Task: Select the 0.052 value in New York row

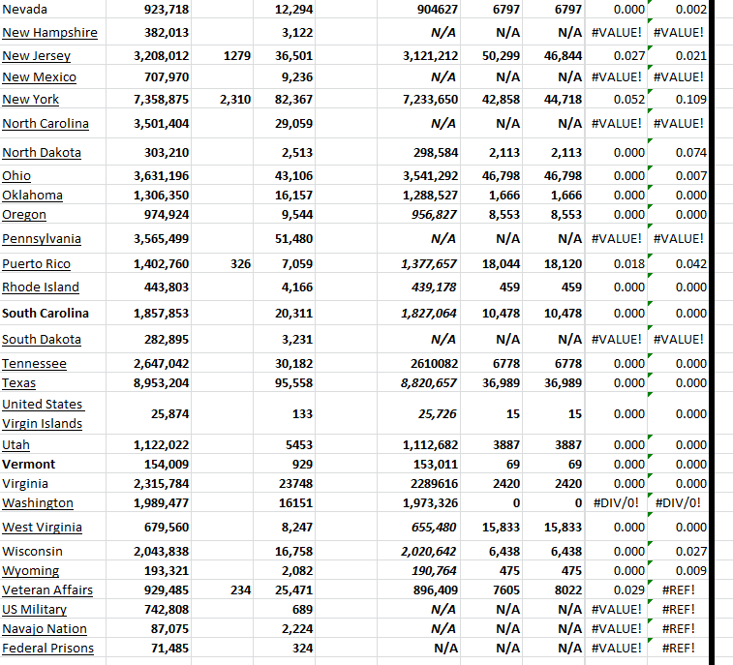Action: pos(616,100)
